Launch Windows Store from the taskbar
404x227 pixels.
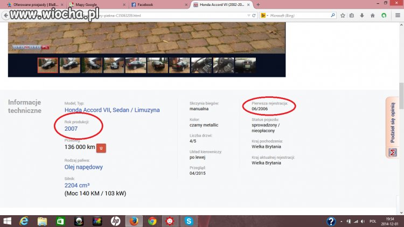tap(60, 221)
